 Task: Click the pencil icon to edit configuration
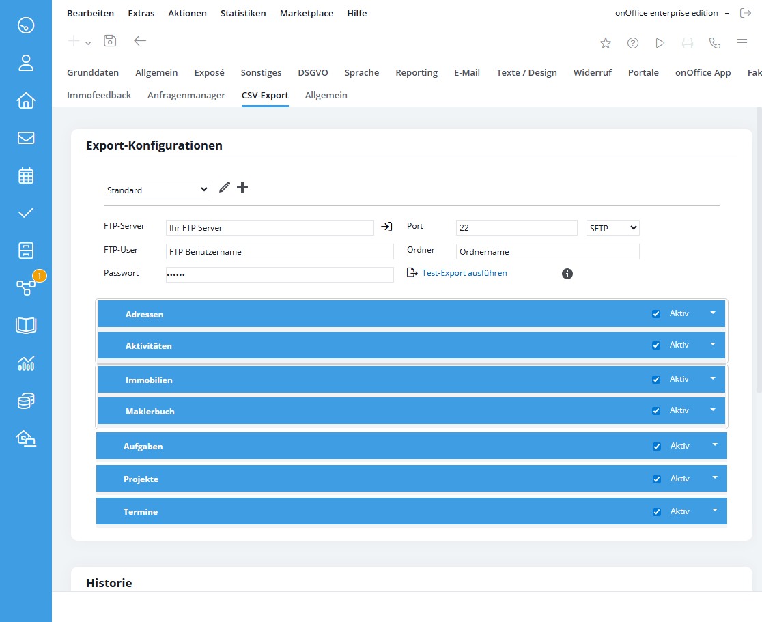225,187
